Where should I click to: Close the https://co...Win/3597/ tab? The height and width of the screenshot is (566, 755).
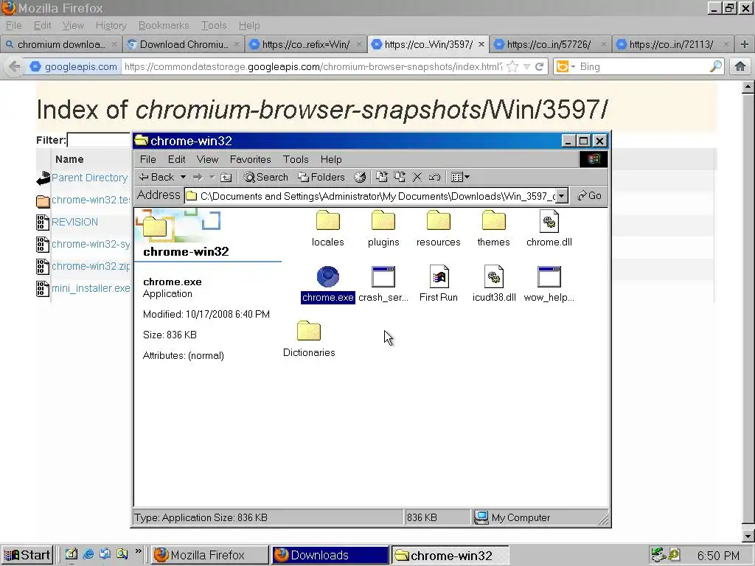pos(481,44)
